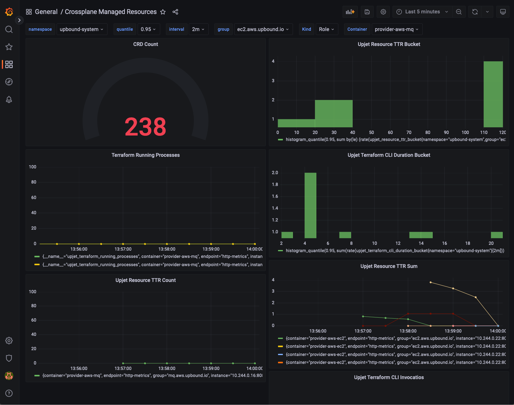Toggle the yellow series in TTR Sum legend
The width and height of the screenshot is (514, 405).
[396, 346]
